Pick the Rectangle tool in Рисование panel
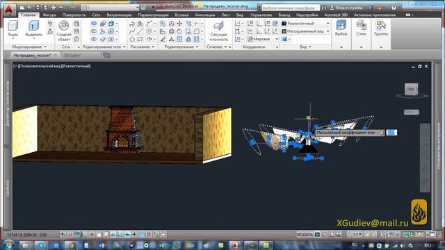The image size is (445, 250). point(140,39)
